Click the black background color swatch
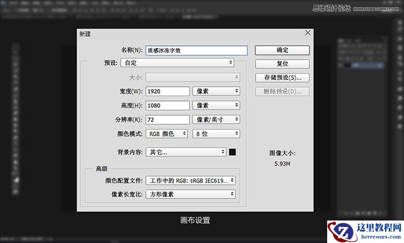The height and width of the screenshot is (243, 404). [233, 152]
